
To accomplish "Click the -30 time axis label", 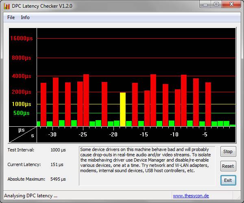I will coord(52,134).
